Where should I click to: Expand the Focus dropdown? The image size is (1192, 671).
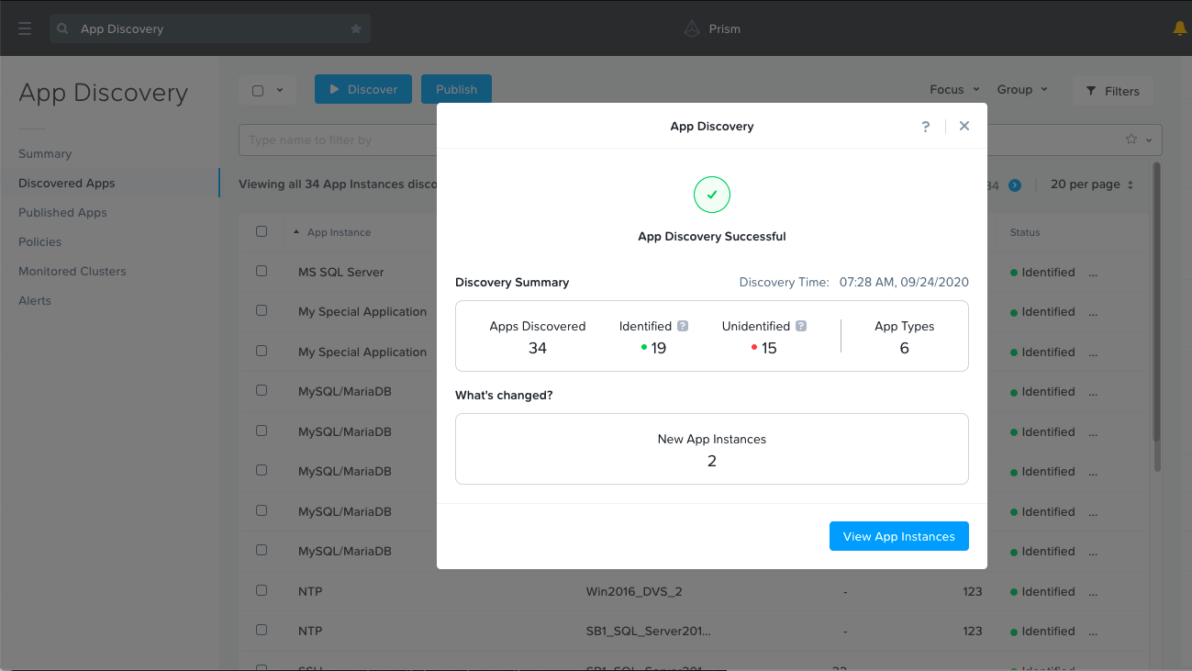(x=954, y=89)
